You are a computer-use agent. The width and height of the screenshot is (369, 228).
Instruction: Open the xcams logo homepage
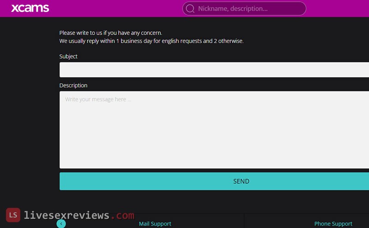[x=30, y=8]
